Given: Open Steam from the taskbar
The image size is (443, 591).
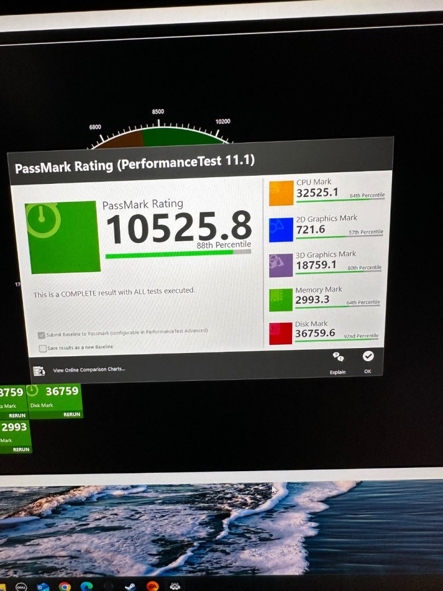Looking at the screenshot, I should click(130, 586).
